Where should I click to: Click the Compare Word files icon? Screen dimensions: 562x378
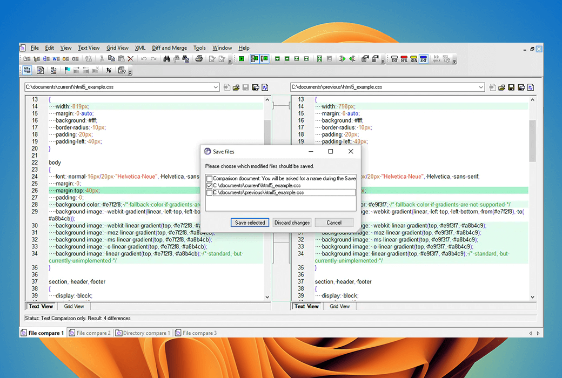coord(56,59)
